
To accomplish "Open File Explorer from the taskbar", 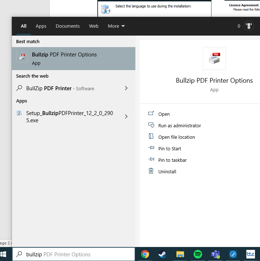I will point(180,254).
